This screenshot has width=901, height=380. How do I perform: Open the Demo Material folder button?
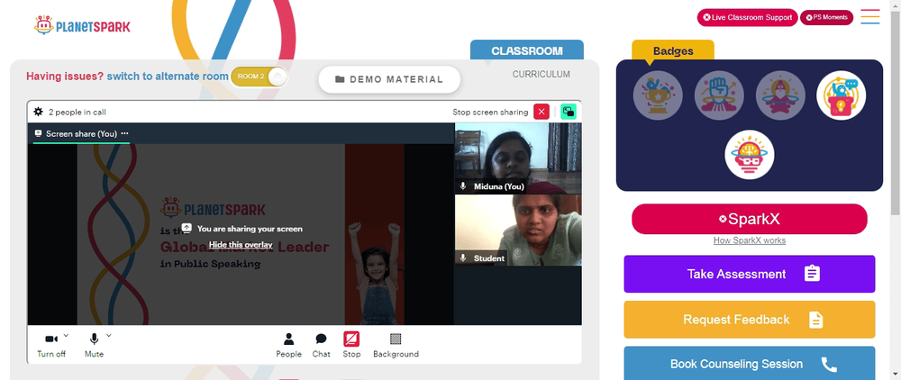(x=389, y=79)
